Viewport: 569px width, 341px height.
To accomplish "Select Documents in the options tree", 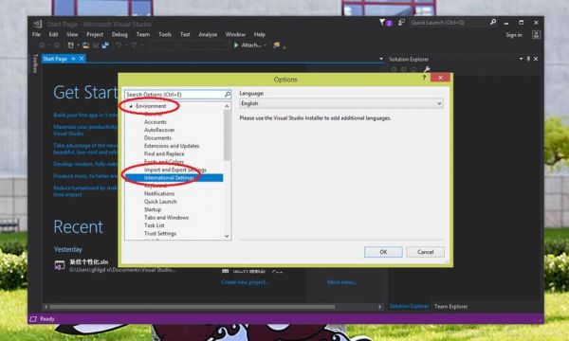I will coord(157,138).
